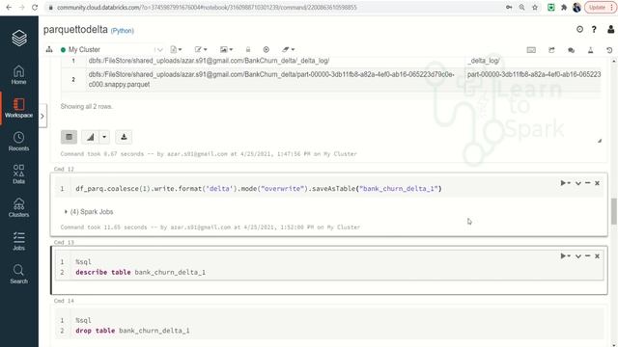Open the notifications clock icon near help
Screen dimensions: 618x347
[x=579, y=29]
